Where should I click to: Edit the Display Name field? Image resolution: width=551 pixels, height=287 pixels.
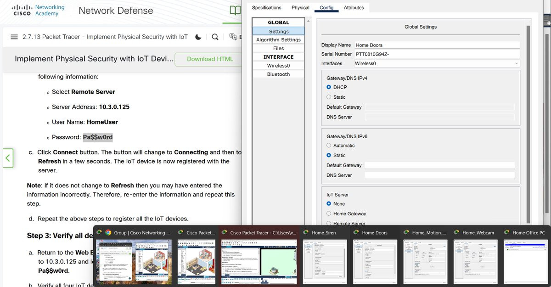coord(437,45)
